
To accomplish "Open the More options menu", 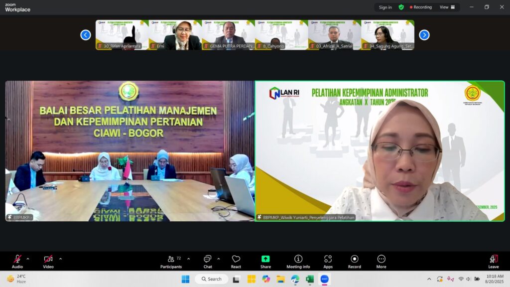I will click(381, 262).
